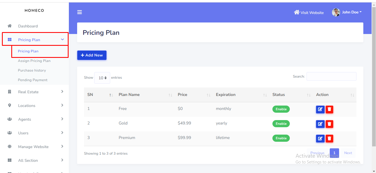Image resolution: width=376 pixels, height=173 pixels.
Task: Go to the Next page of results
Action: (348, 153)
